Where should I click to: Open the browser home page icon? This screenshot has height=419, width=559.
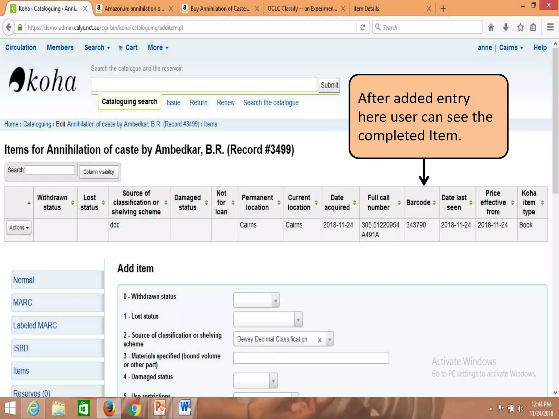491,27
